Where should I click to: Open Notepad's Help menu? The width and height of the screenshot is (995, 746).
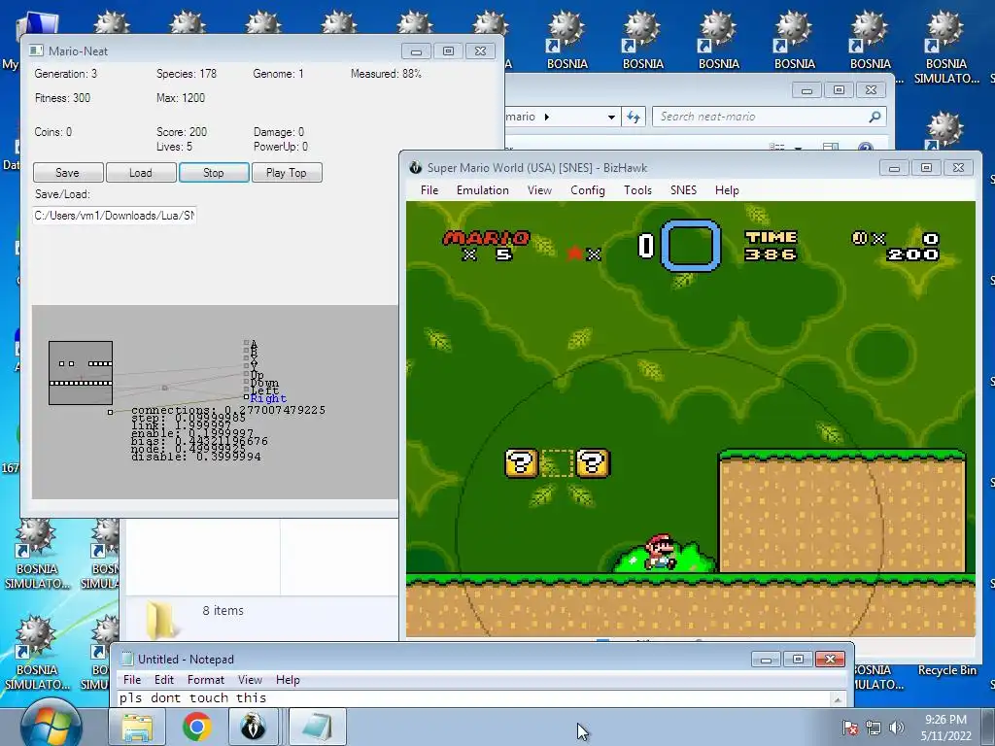[x=288, y=679]
